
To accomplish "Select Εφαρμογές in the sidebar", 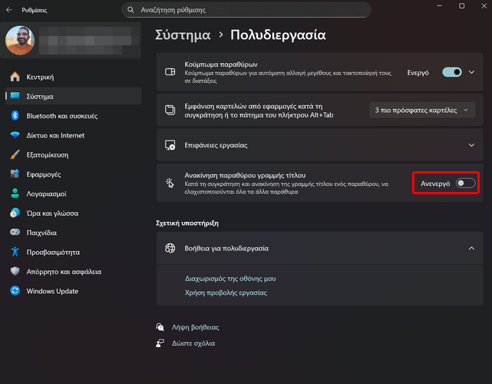I will tap(45, 174).
